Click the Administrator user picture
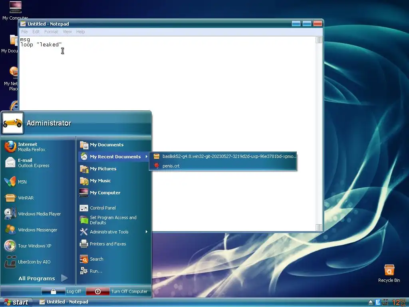Screen dimensions: 409x307 click(12, 123)
